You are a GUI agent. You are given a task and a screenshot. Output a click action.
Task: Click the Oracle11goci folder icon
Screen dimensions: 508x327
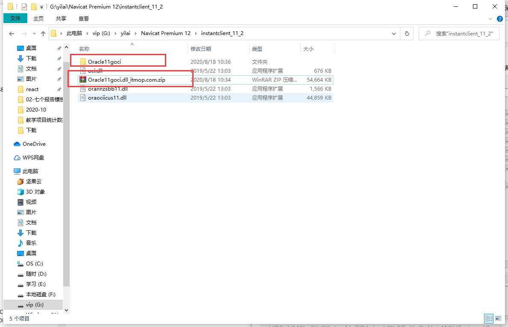pos(83,62)
